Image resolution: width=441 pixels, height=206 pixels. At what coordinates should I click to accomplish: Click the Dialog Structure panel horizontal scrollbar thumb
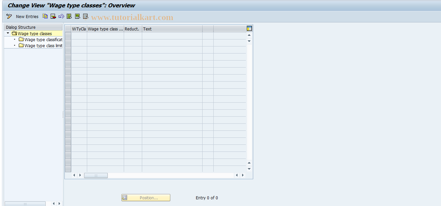pos(25,204)
